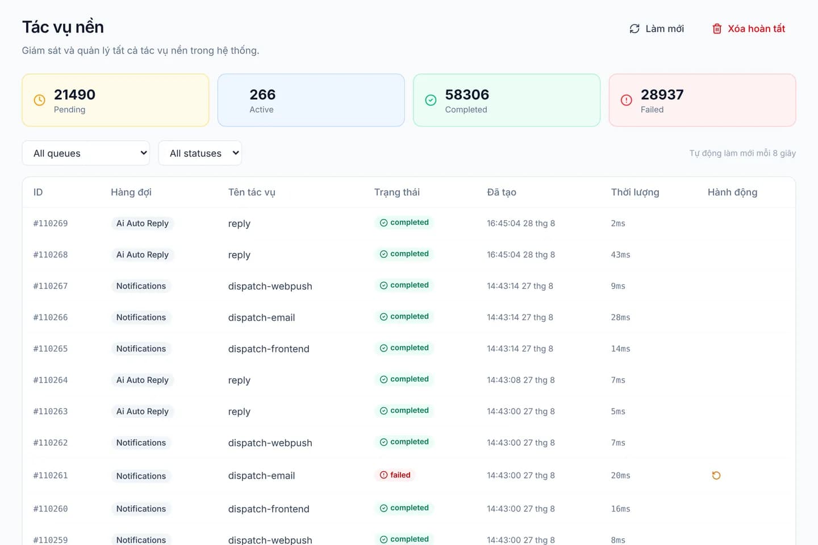818x545 pixels.
Task: Click created time 16:45:04 28 thg 8 for #110269
Action: point(521,224)
